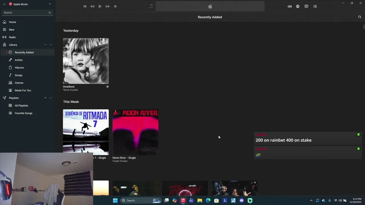Open the blue L app on the taskbar
This screenshot has height=205, width=365.
(x=225, y=200)
